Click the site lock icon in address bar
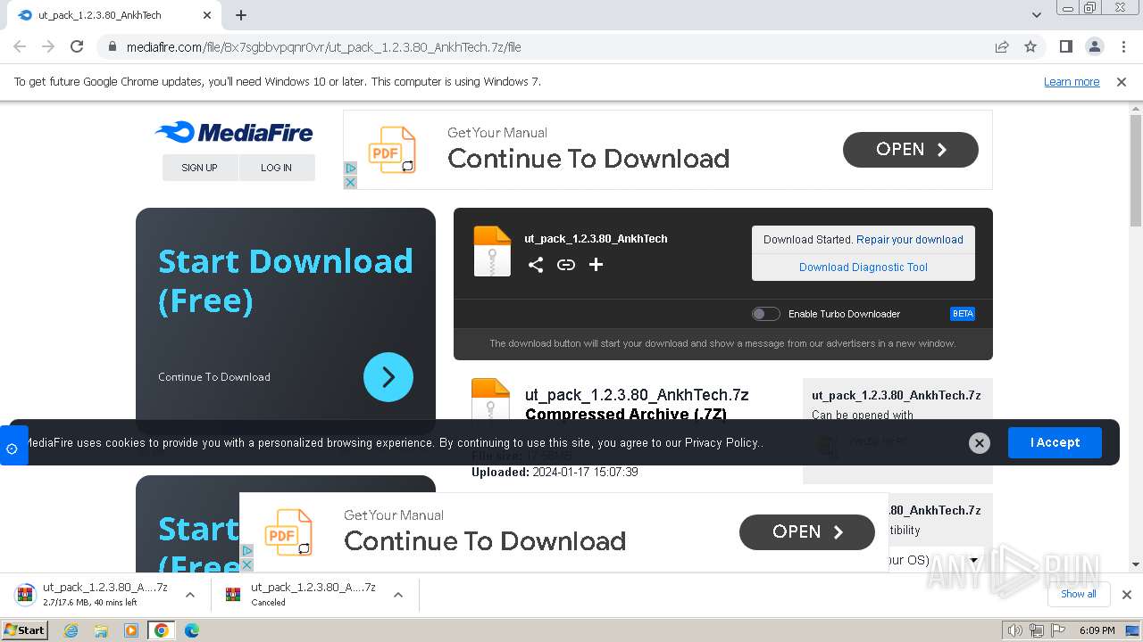 [x=112, y=47]
